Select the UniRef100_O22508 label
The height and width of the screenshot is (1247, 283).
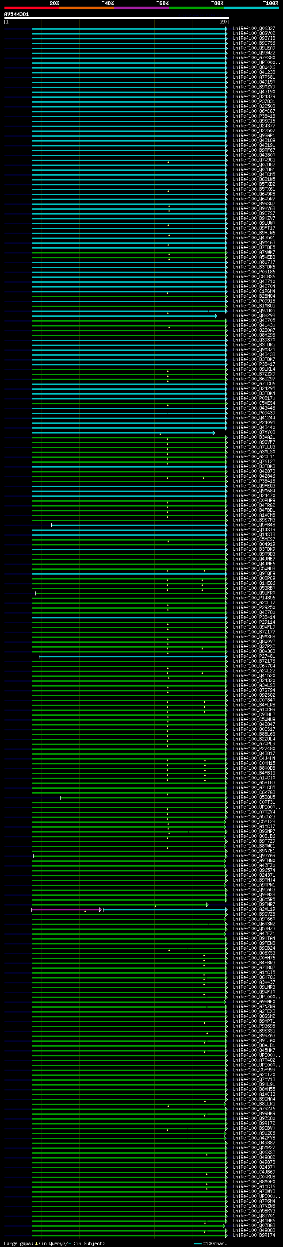tap(254, 107)
